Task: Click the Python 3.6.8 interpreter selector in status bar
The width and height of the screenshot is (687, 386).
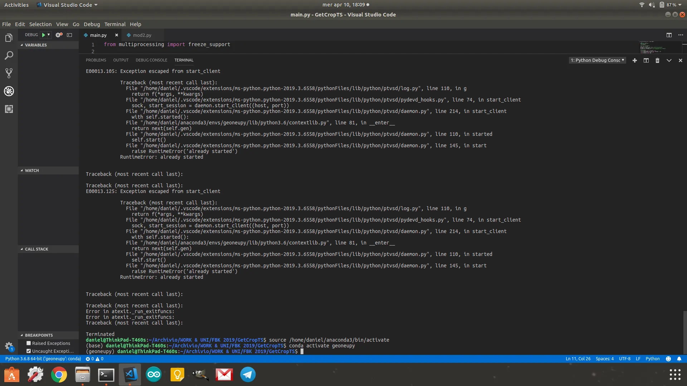Action: click(x=43, y=358)
